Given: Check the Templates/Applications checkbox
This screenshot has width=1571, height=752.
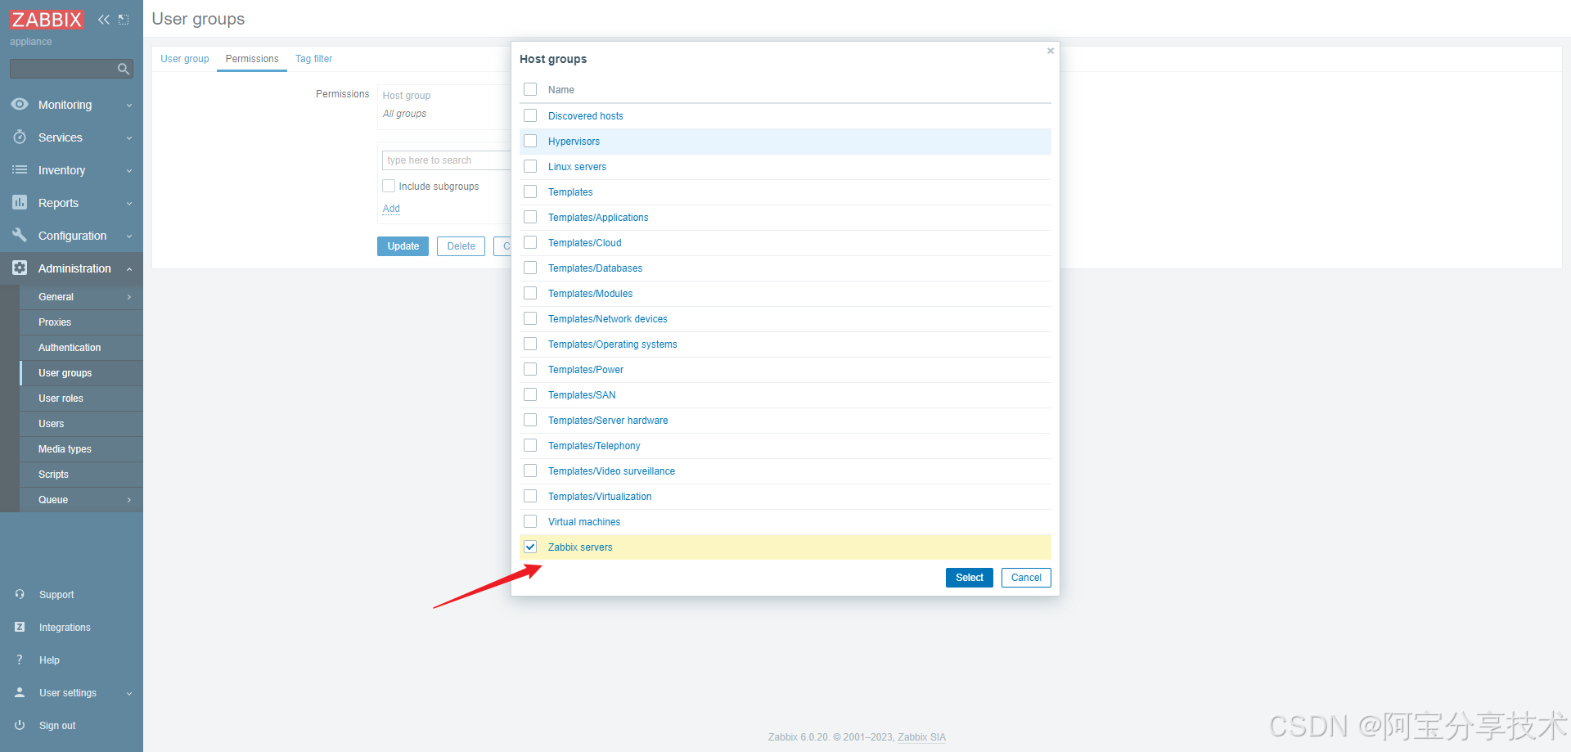Looking at the screenshot, I should point(530,217).
